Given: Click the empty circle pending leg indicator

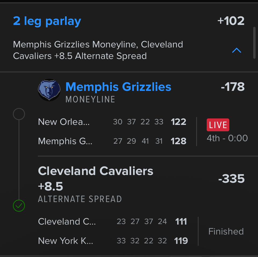Looking at the screenshot, I should [x=19, y=114].
